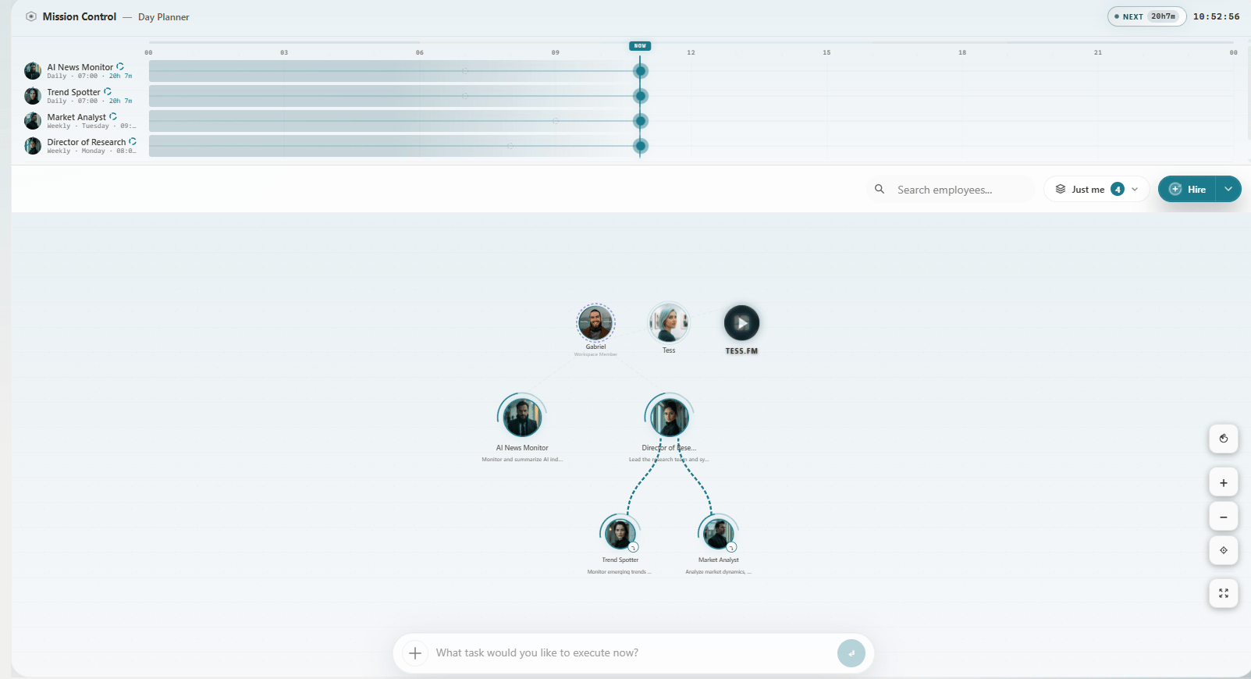Viewport: 1251px width, 679px height.
Task: Toggle fullscreen canvas view
Action: click(1224, 593)
